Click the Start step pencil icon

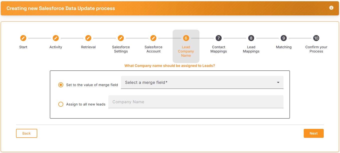(x=23, y=38)
